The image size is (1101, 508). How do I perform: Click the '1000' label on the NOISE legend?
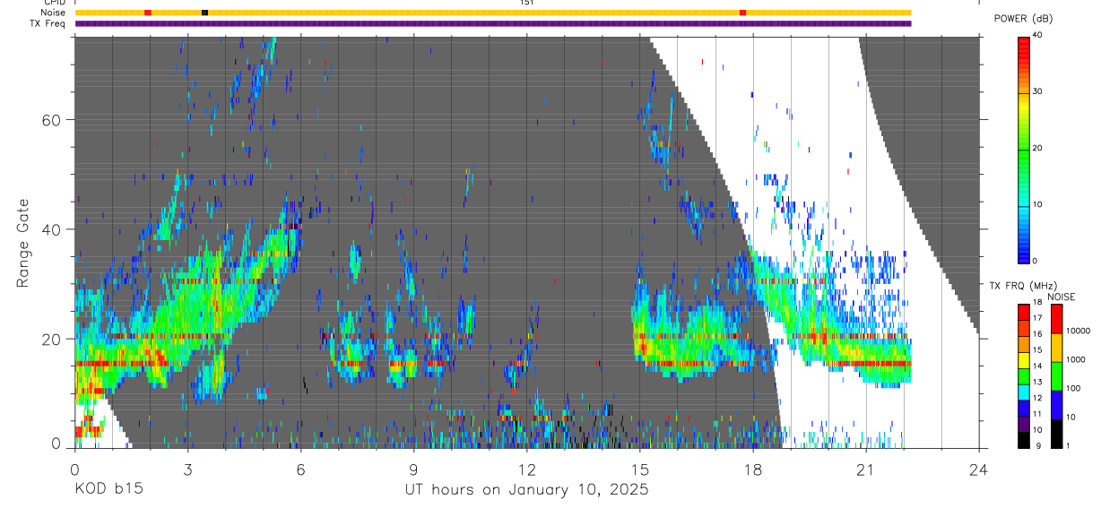coord(1077,359)
